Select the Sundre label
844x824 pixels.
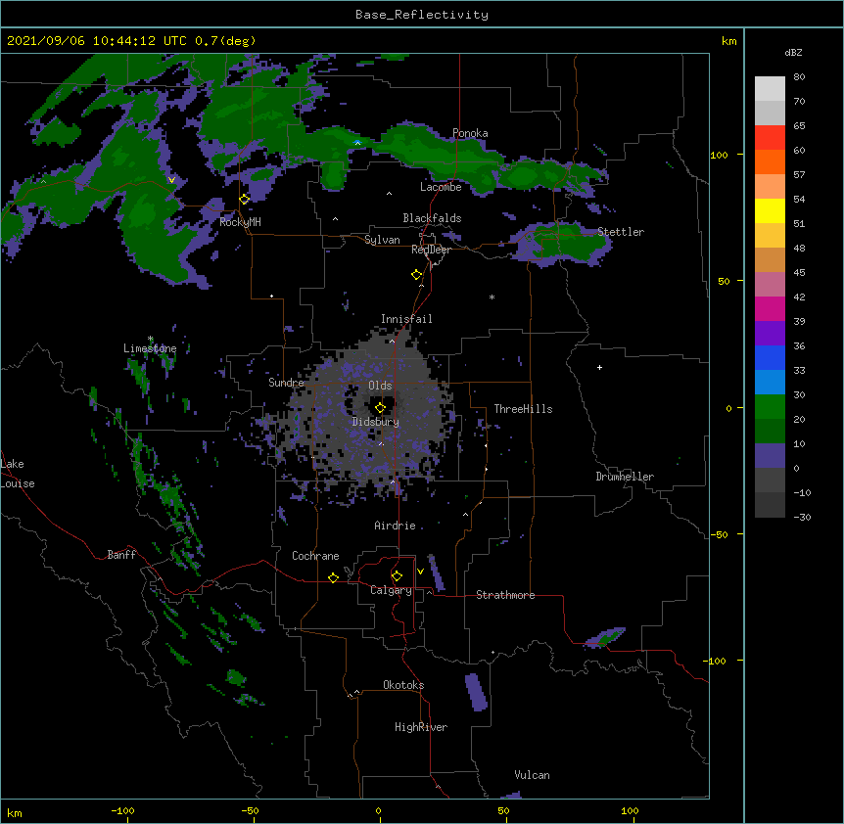(x=286, y=383)
